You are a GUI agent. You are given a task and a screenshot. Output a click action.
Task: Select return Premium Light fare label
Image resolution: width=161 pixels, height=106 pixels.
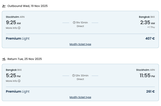18,92
